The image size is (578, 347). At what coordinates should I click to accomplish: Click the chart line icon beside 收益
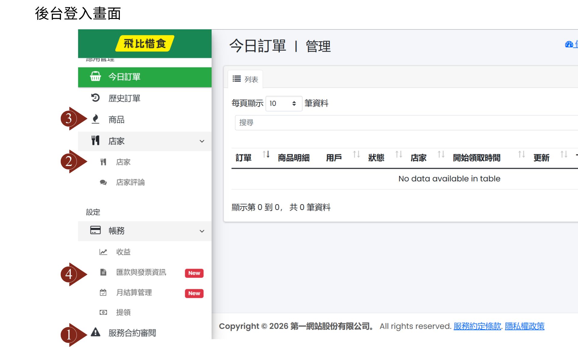click(103, 252)
